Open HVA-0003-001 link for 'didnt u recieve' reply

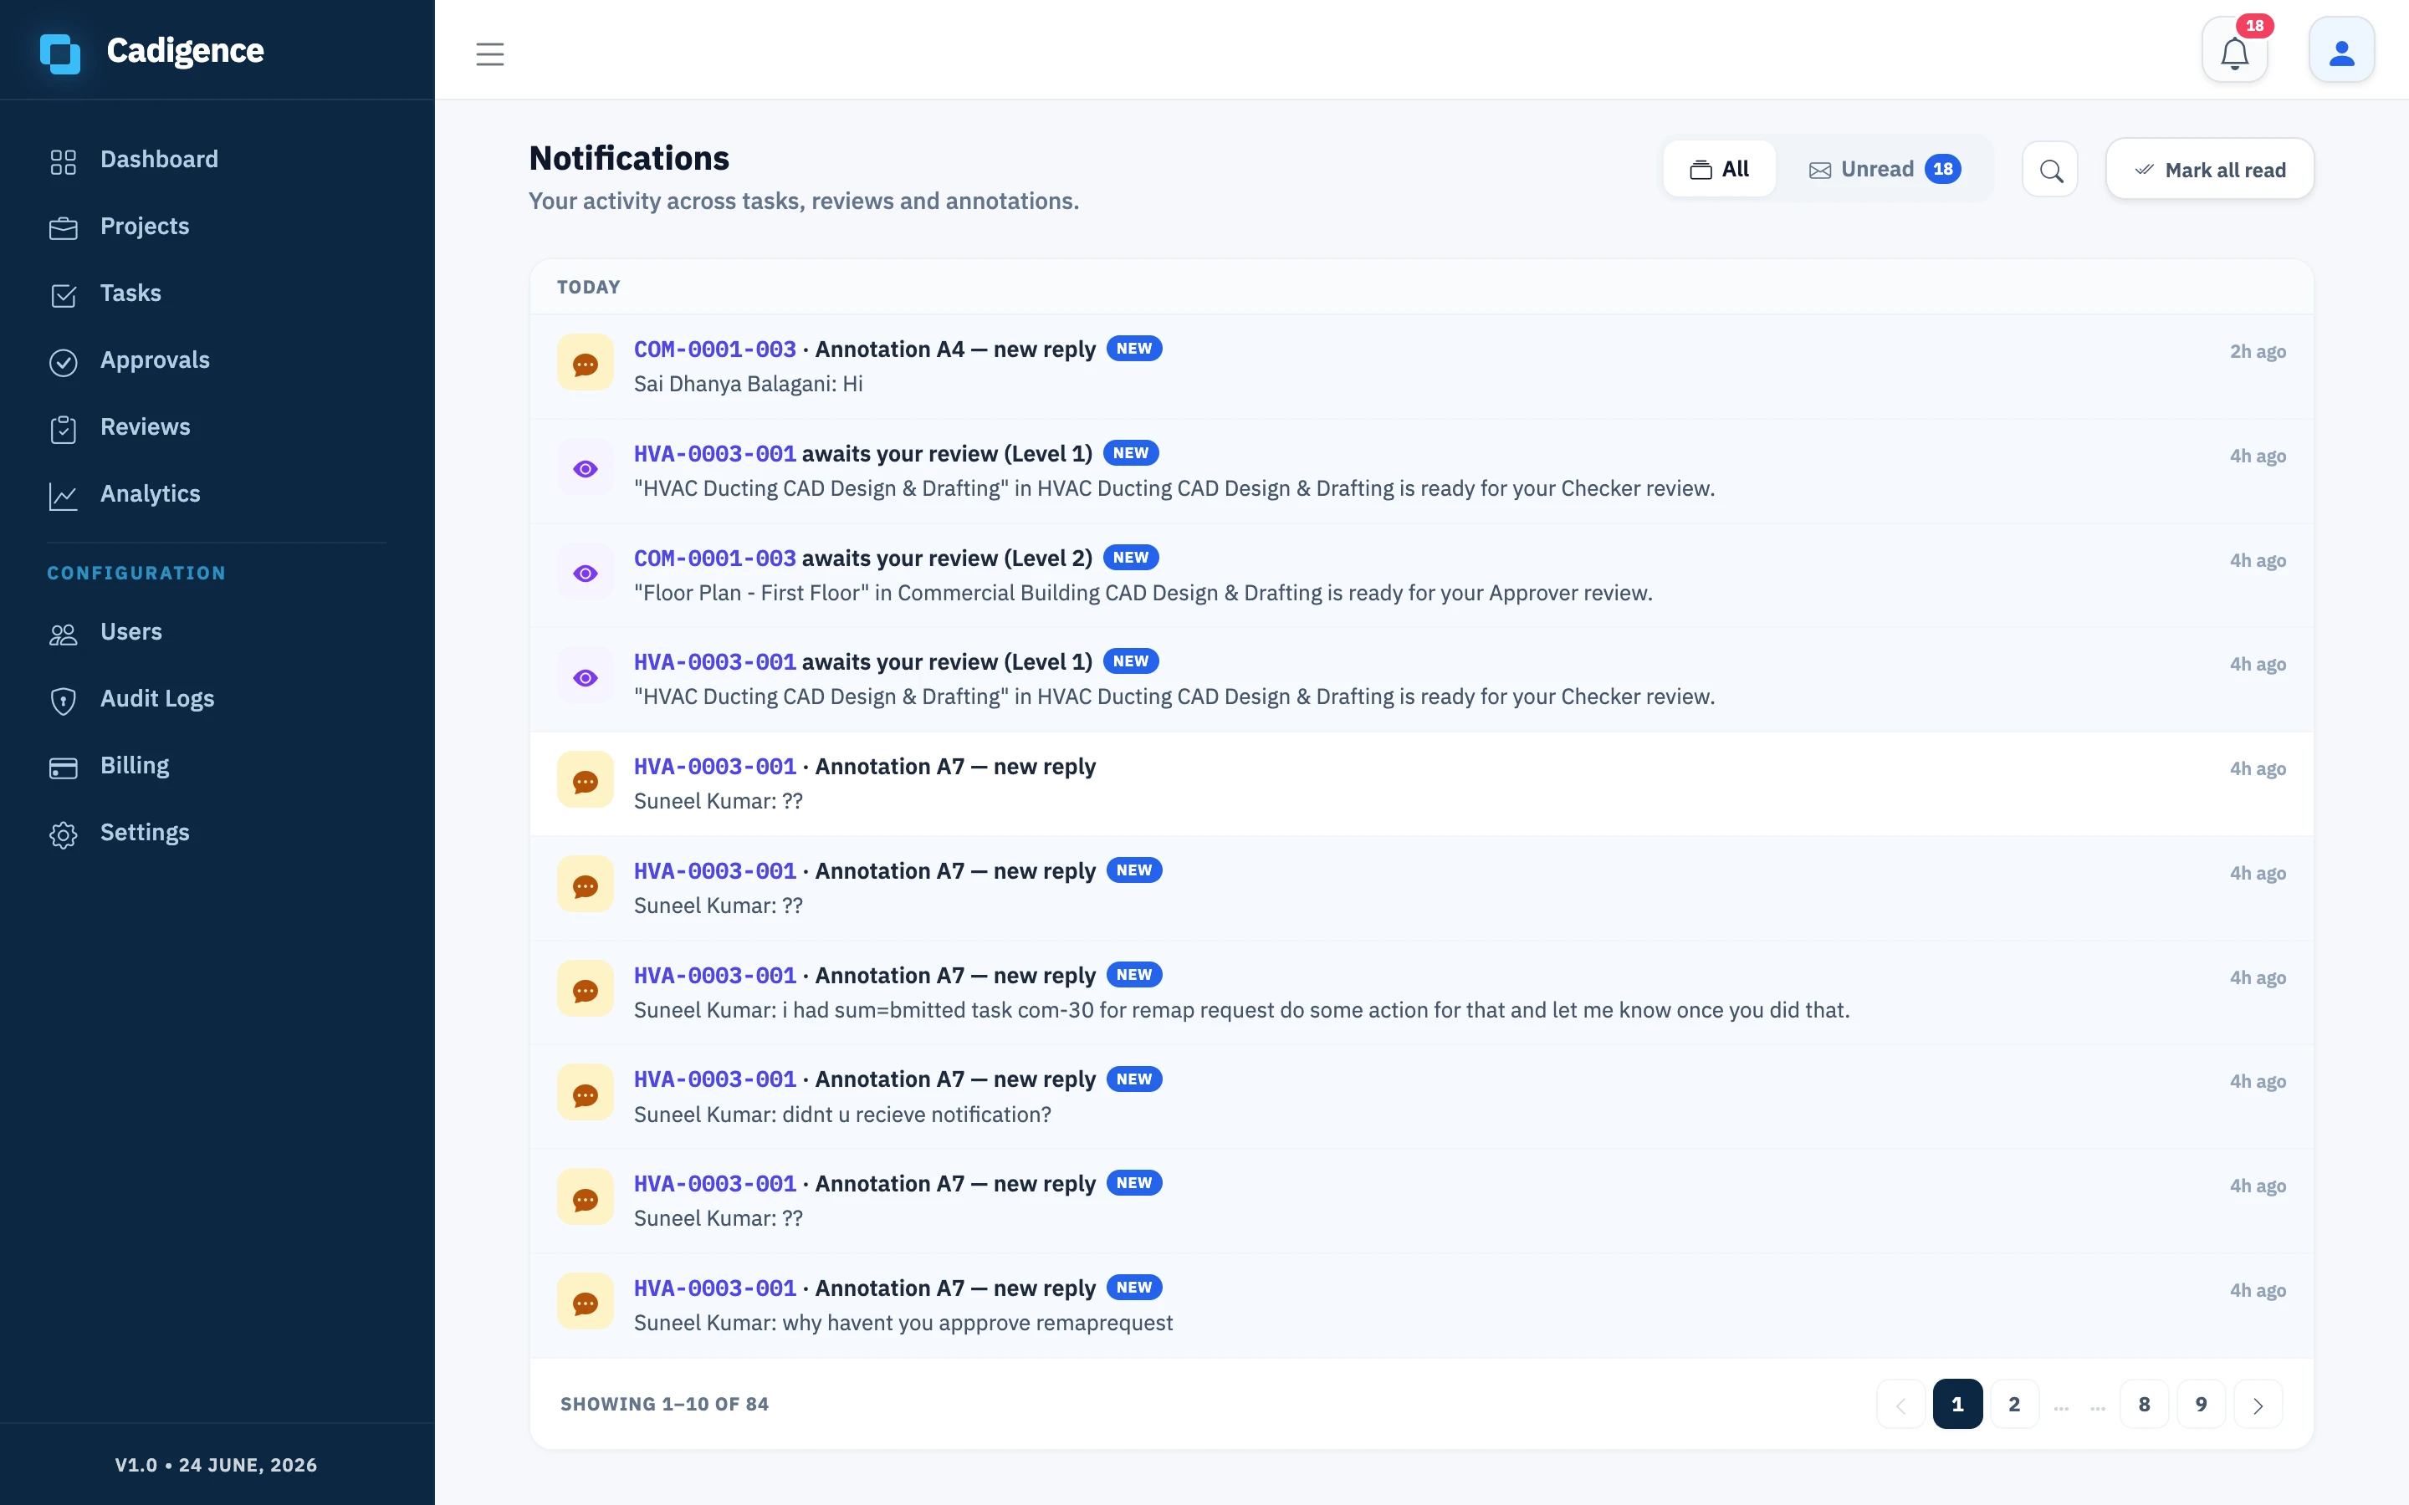click(714, 1080)
